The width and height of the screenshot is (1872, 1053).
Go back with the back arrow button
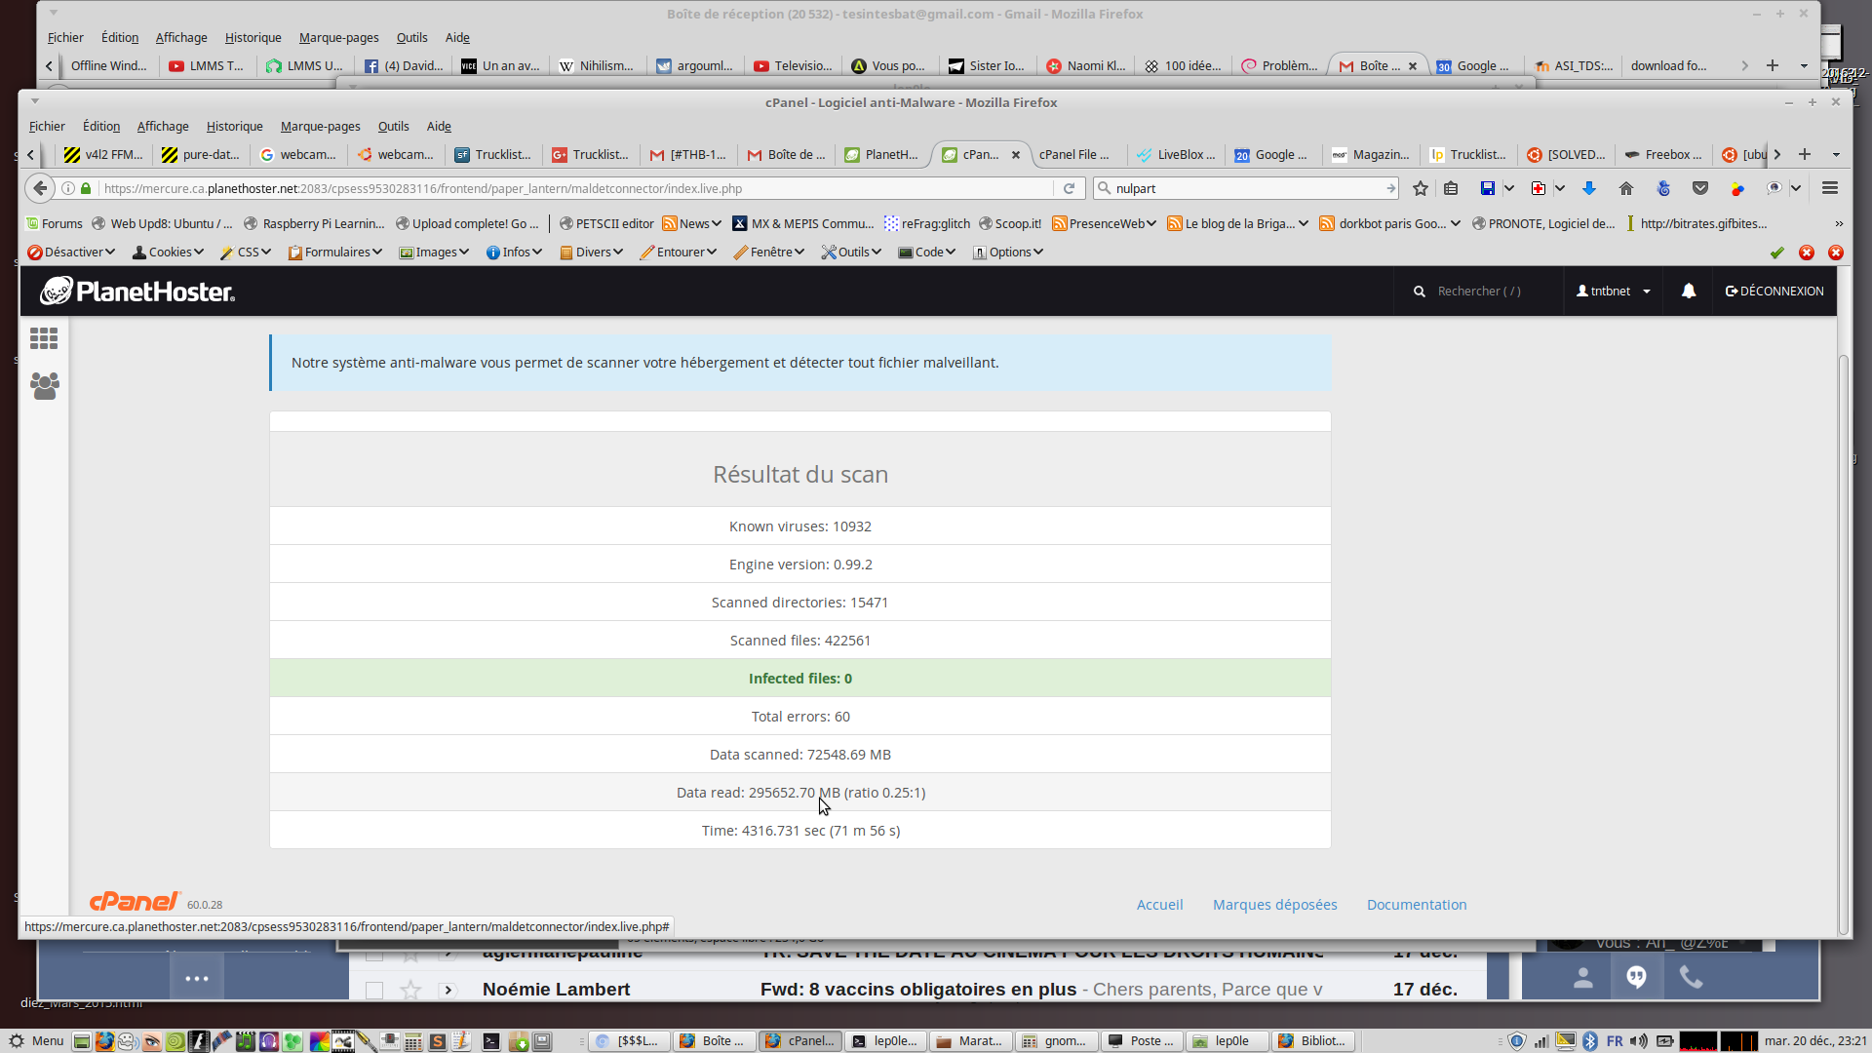40,188
